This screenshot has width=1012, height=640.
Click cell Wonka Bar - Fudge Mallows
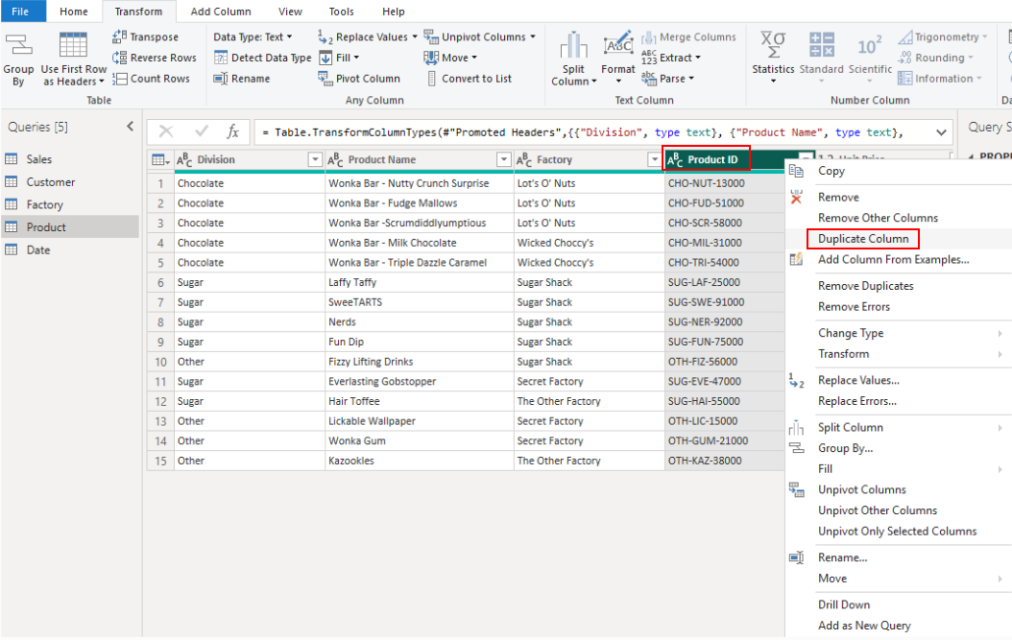point(420,202)
